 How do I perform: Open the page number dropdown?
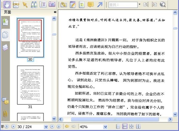point(46,127)
